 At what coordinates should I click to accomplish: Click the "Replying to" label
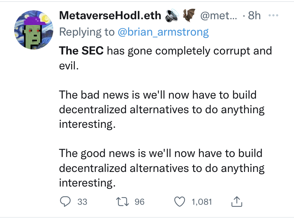[87, 32]
